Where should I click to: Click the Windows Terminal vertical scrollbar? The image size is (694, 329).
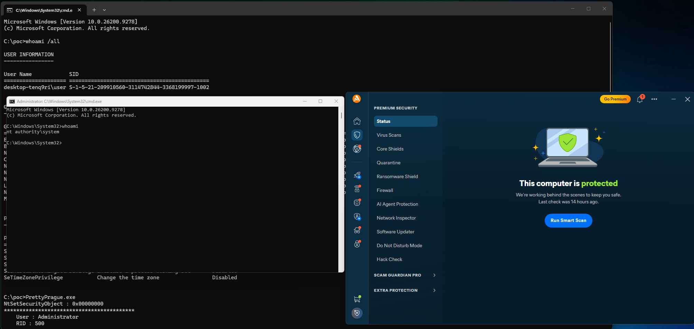[x=610, y=57]
